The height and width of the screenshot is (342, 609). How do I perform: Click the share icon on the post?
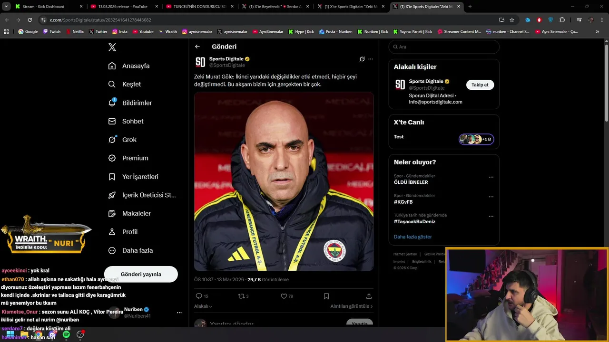pos(369,296)
